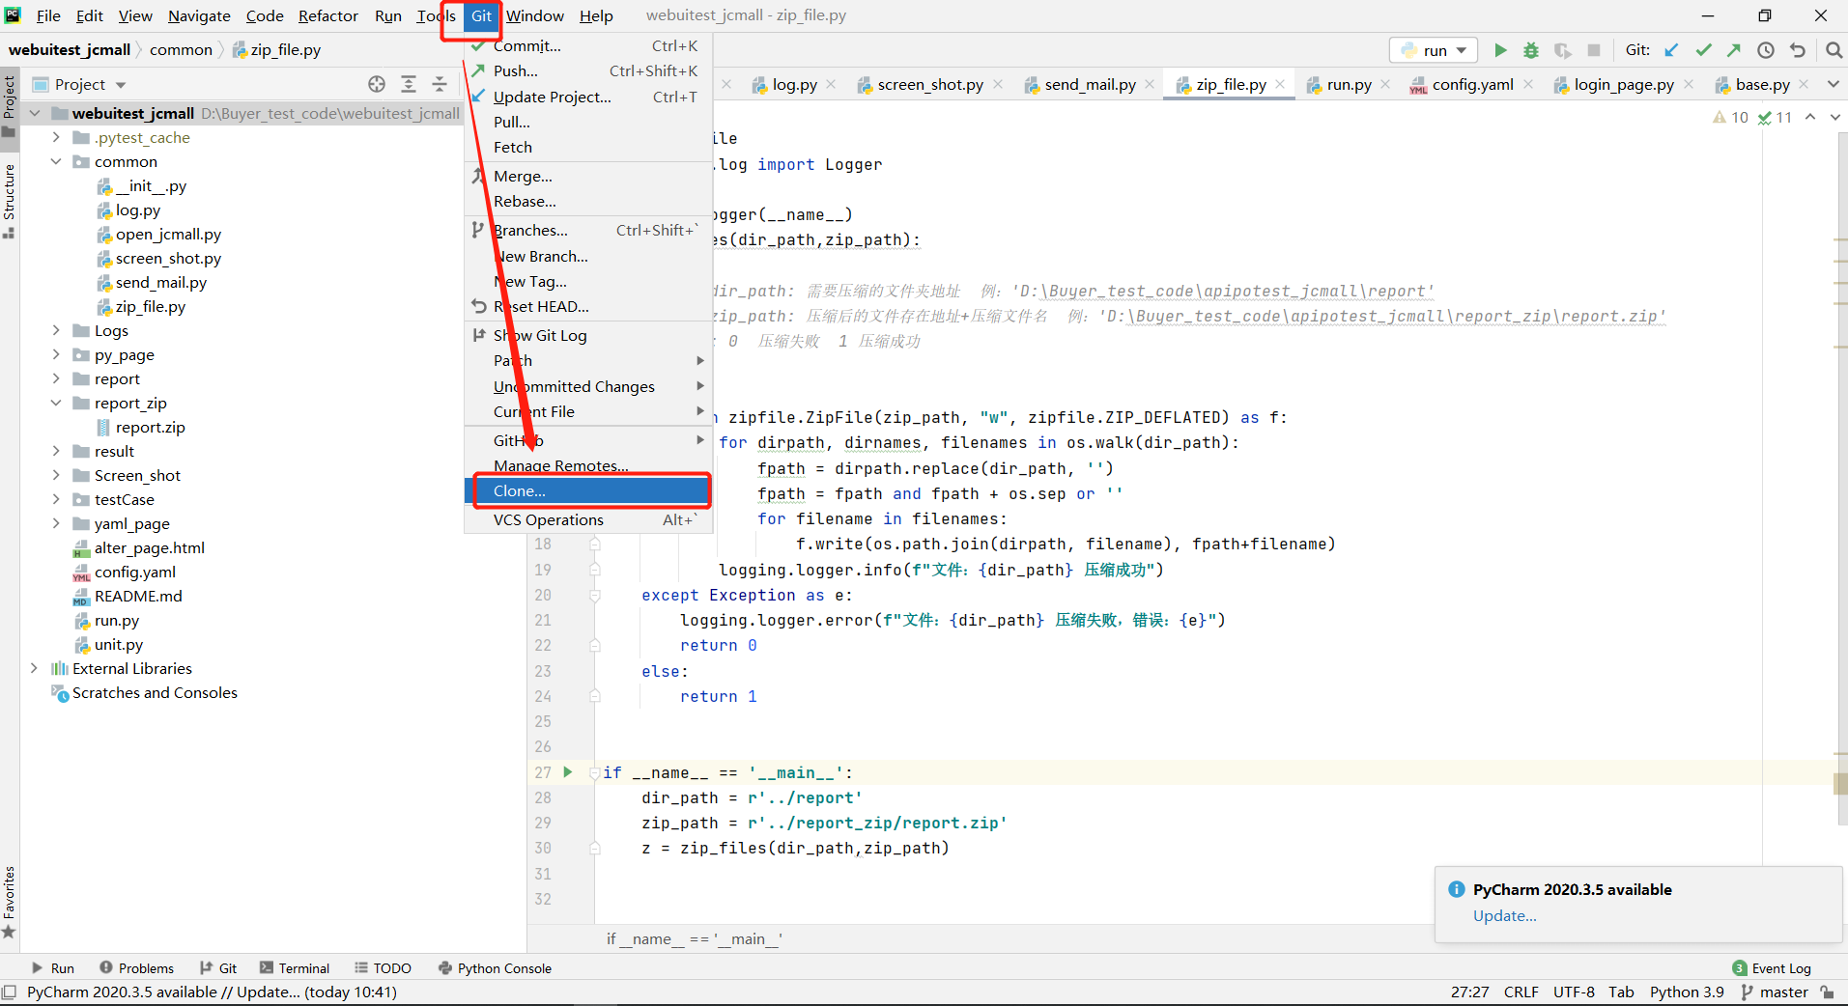
Task: Open the Structure side tool window
Action: tap(10, 201)
